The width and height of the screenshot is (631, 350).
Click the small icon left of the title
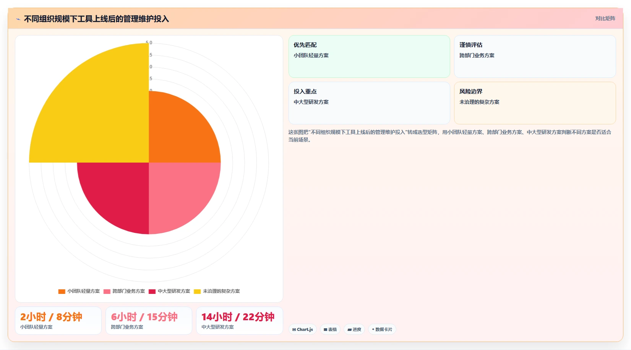18,19
